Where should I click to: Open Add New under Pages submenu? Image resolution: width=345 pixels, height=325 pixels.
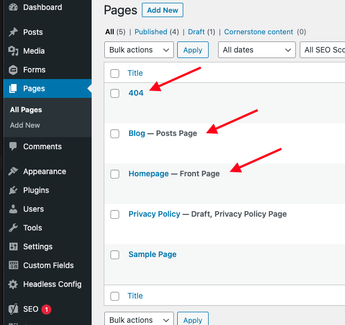(x=25, y=125)
